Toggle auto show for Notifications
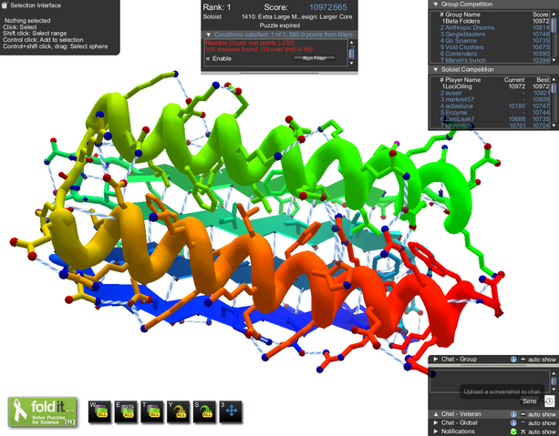This screenshot has height=436, width=559. pos(523,431)
